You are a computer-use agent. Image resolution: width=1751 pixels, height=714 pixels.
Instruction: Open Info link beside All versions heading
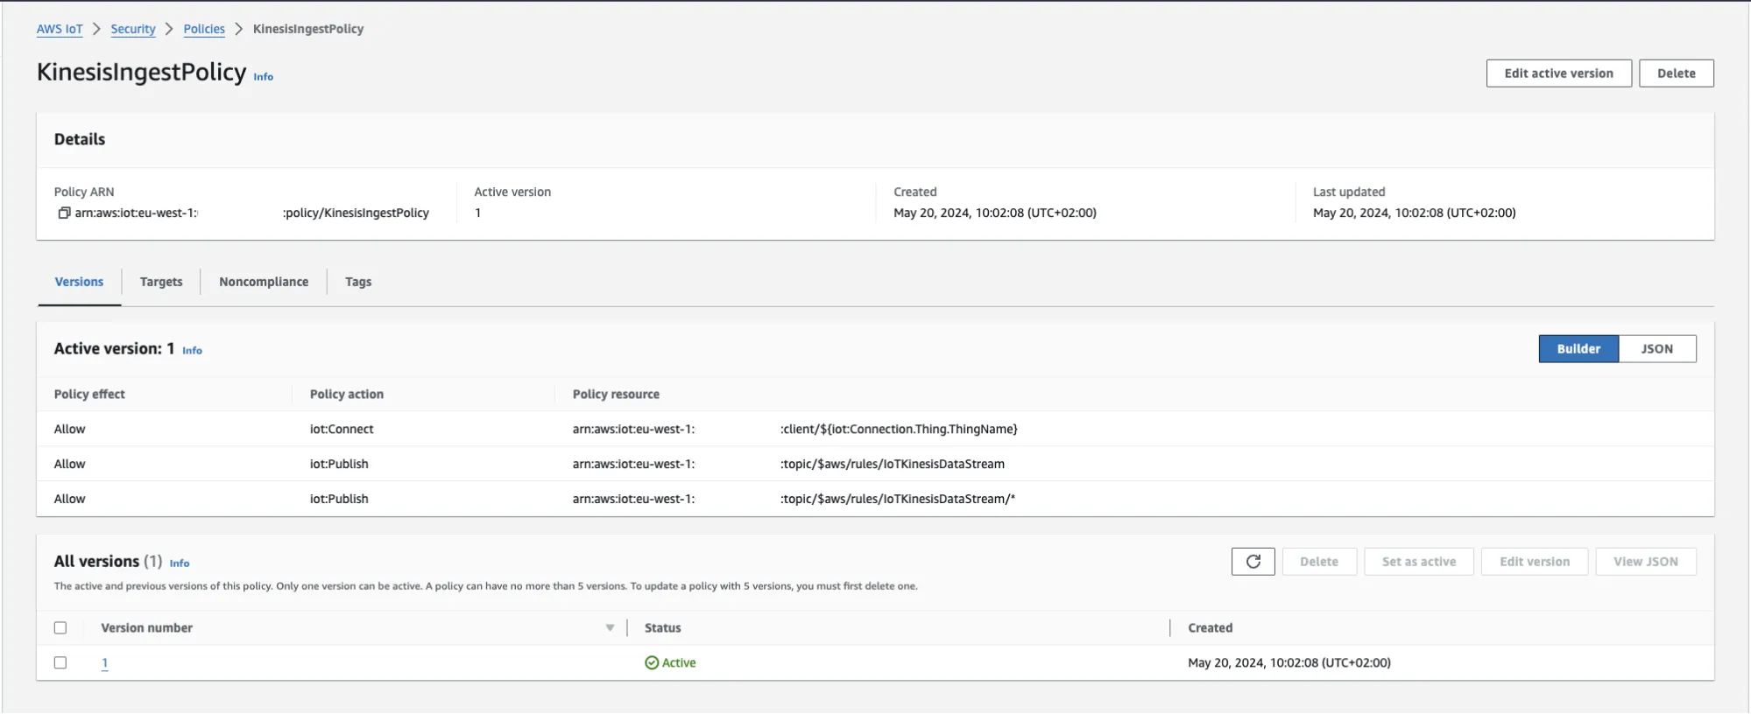180,563
